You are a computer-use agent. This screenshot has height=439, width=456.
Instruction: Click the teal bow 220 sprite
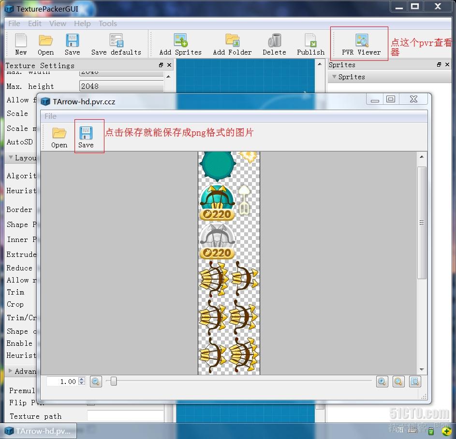coord(217,202)
